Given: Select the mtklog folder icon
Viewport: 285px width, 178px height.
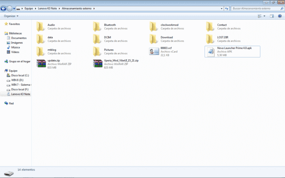Looking at the screenshot, I should click(x=40, y=52).
